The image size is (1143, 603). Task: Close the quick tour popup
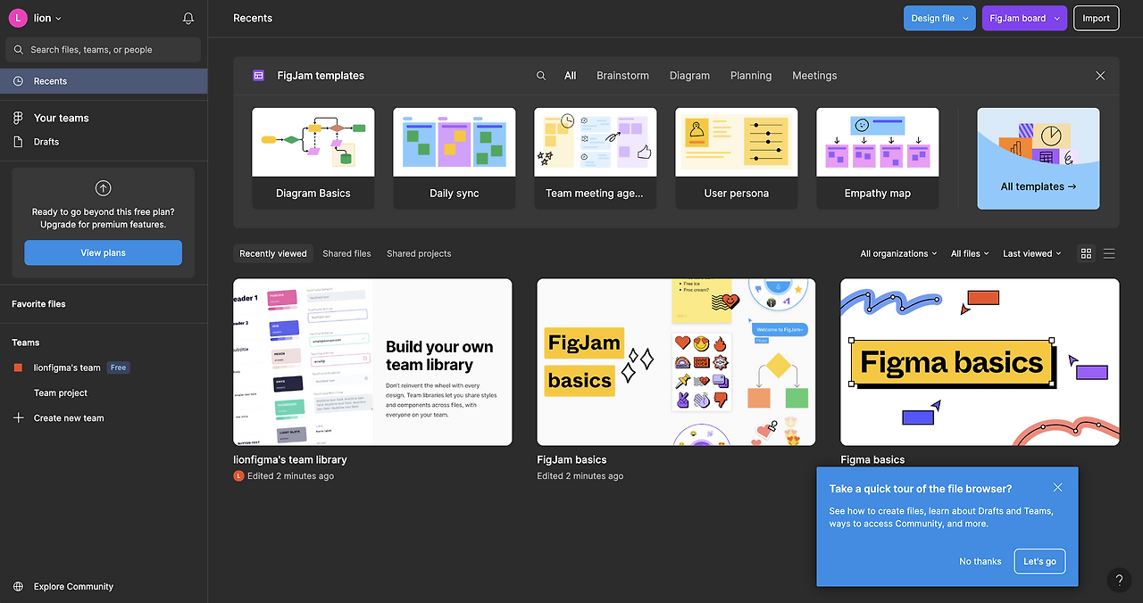1057,487
